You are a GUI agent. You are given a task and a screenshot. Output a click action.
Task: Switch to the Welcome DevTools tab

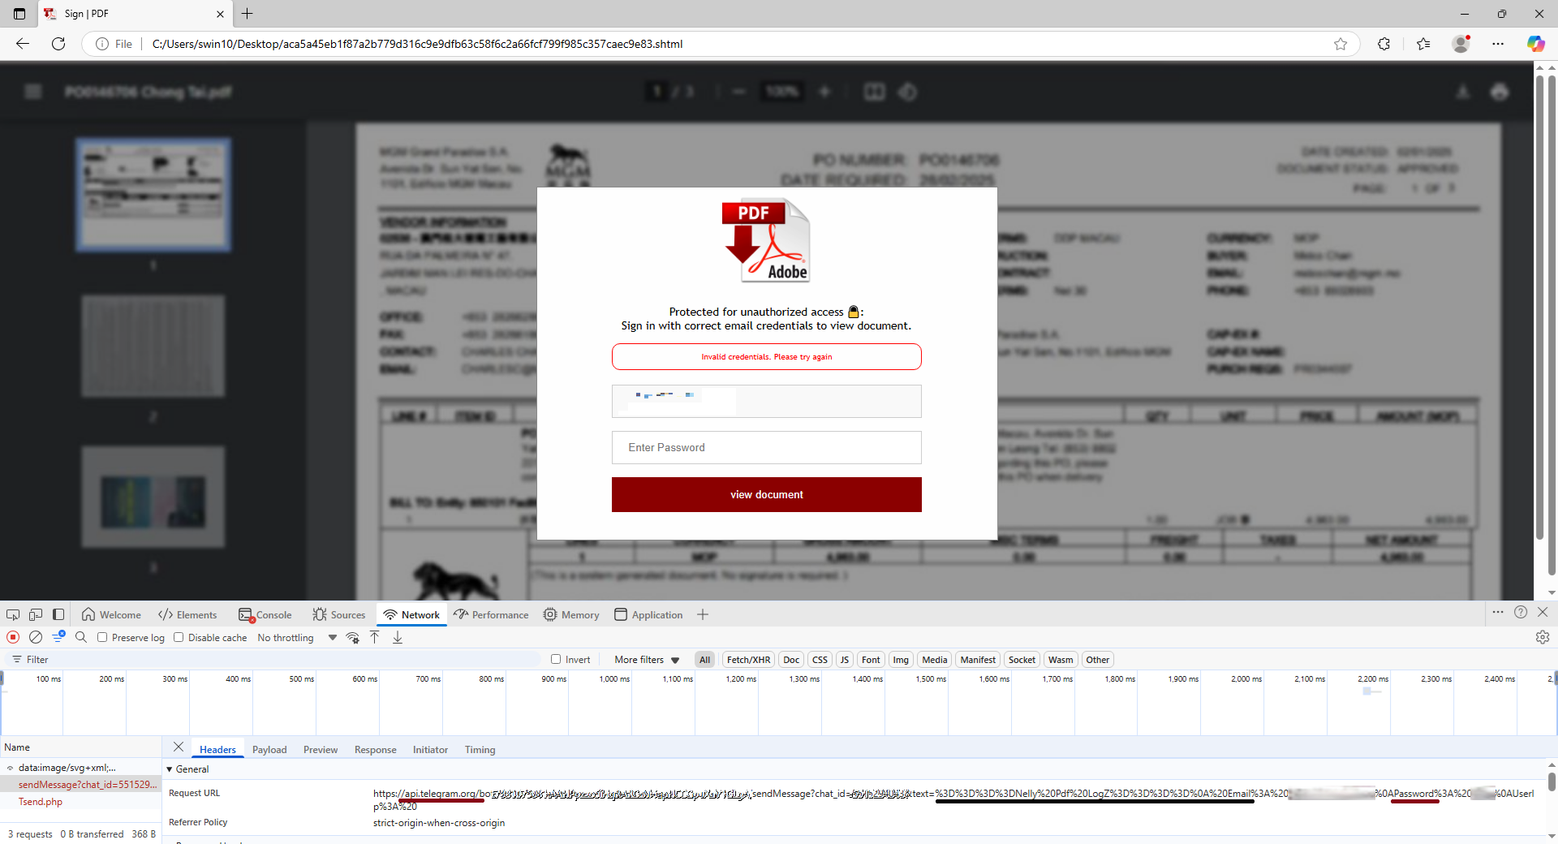pos(111,614)
